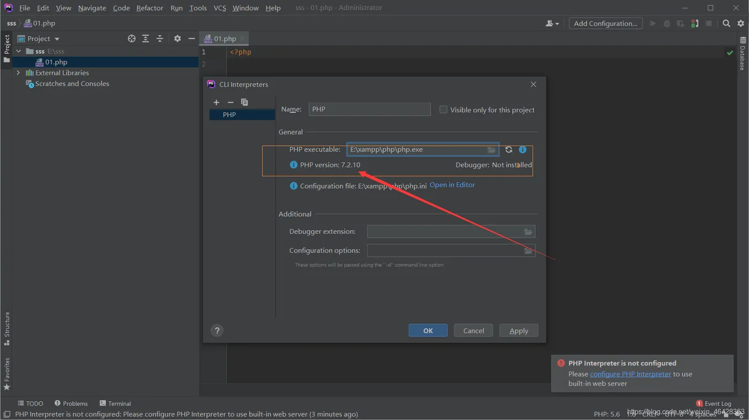Open the VCS menu

(219, 8)
